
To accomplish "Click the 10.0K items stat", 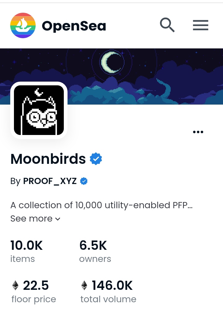I will (27, 251).
